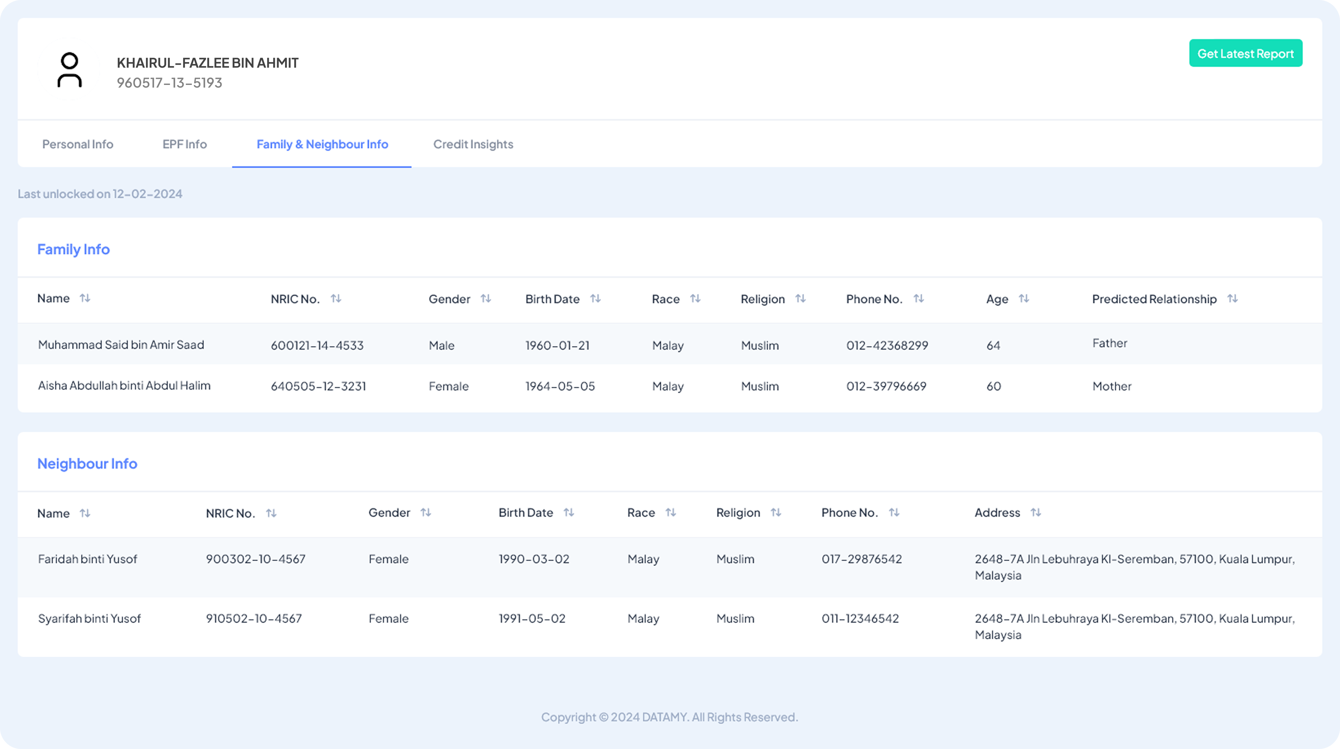Click the Last unlocked on 12-02-2024 text
Screen dimensions: 1340x749
100,194
